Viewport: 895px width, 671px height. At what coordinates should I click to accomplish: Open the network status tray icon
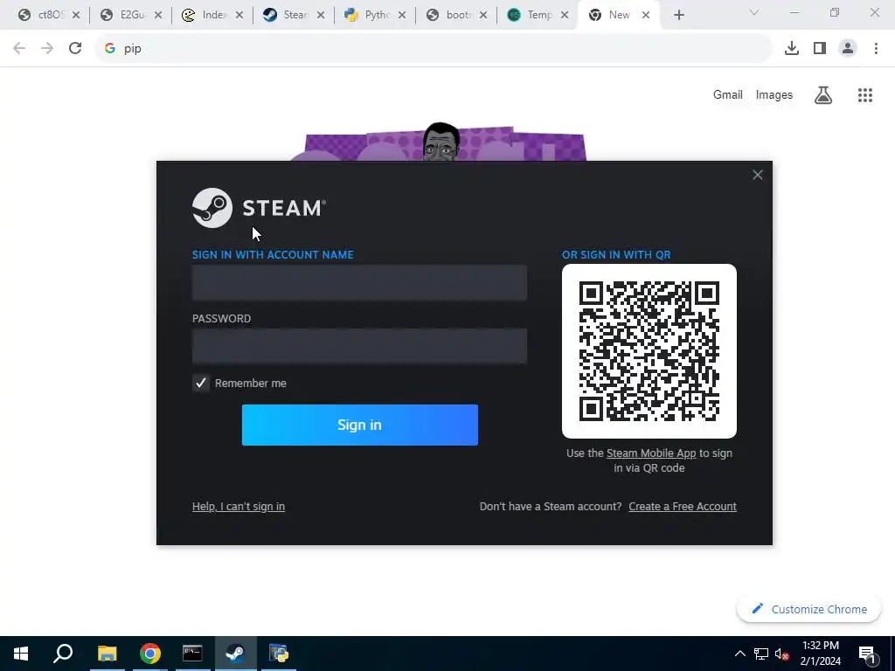761,654
